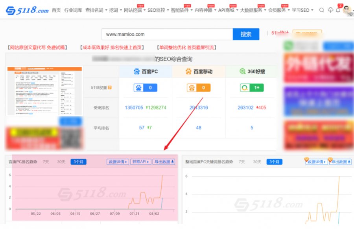
Task: Open the notification bell icon
Action: click(338, 10)
